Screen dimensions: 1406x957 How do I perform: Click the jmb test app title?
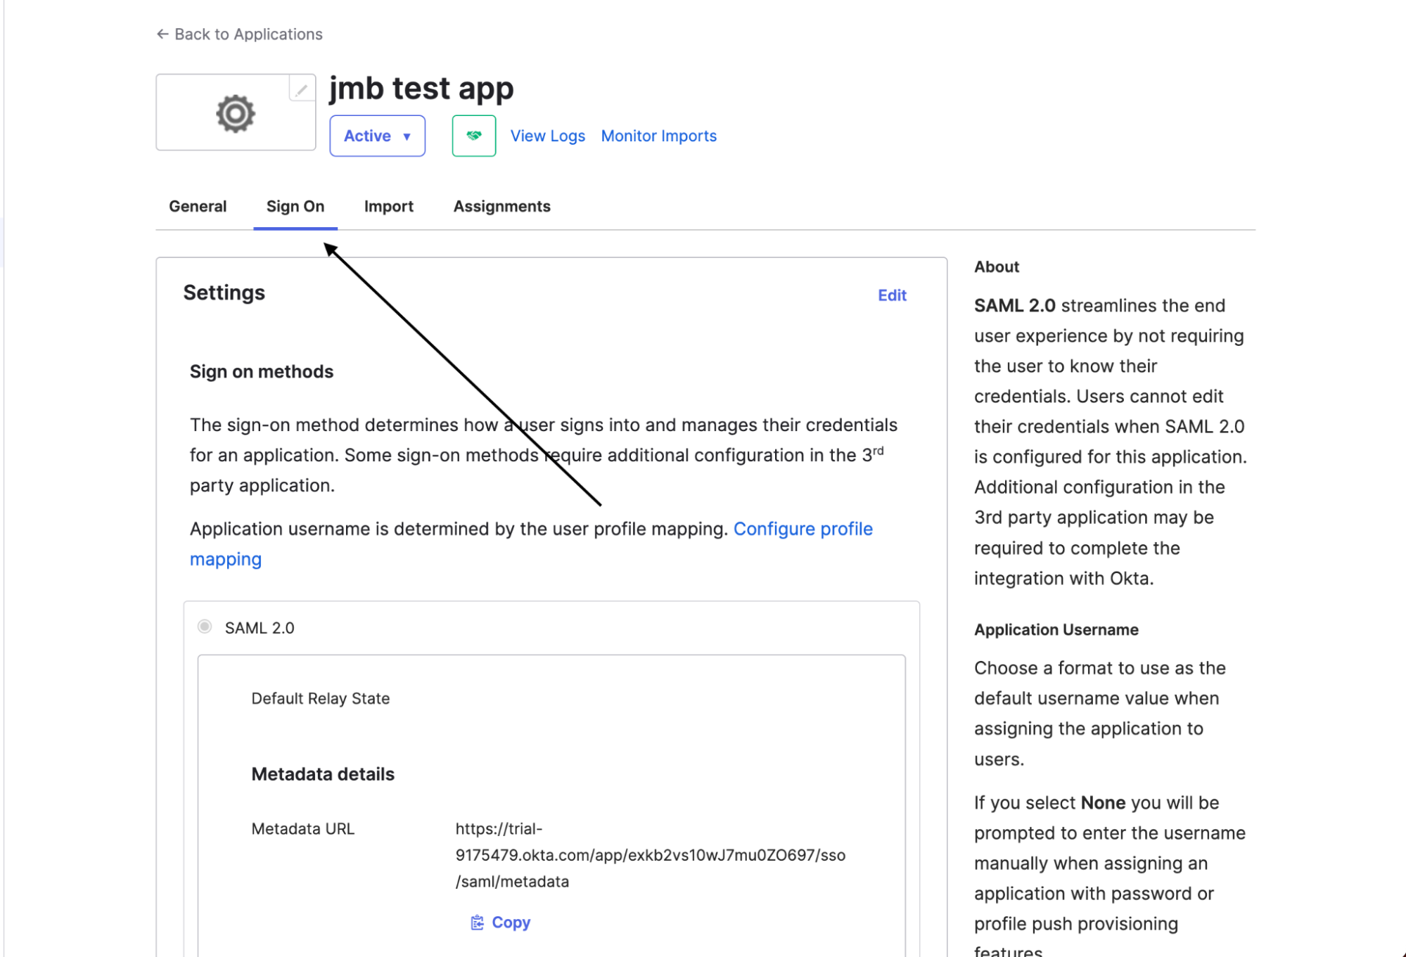pos(421,89)
